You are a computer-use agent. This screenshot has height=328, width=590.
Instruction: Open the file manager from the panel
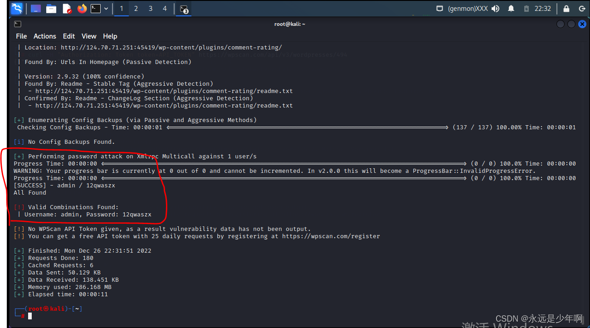coord(51,8)
